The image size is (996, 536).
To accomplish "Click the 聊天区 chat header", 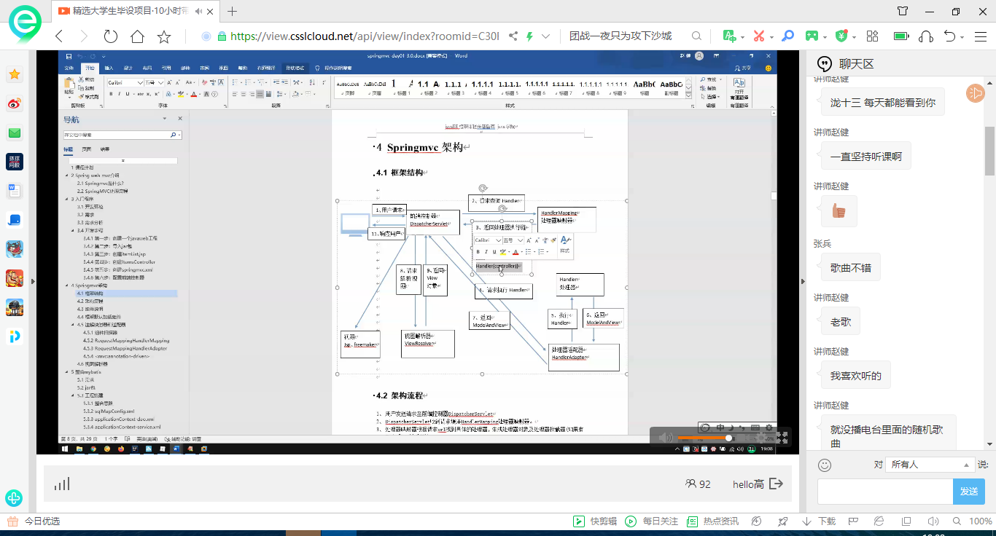I will click(856, 63).
